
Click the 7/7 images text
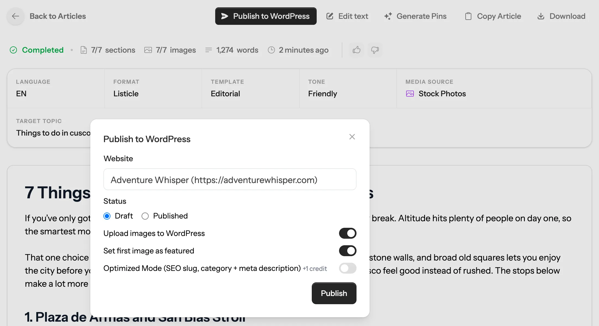coord(176,50)
